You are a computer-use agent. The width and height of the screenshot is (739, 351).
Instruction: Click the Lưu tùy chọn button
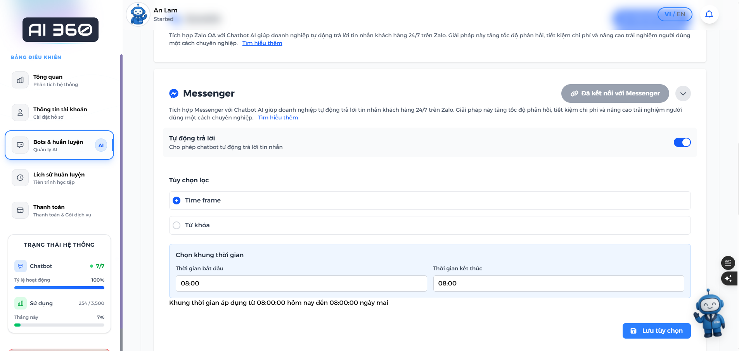click(656, 330)
